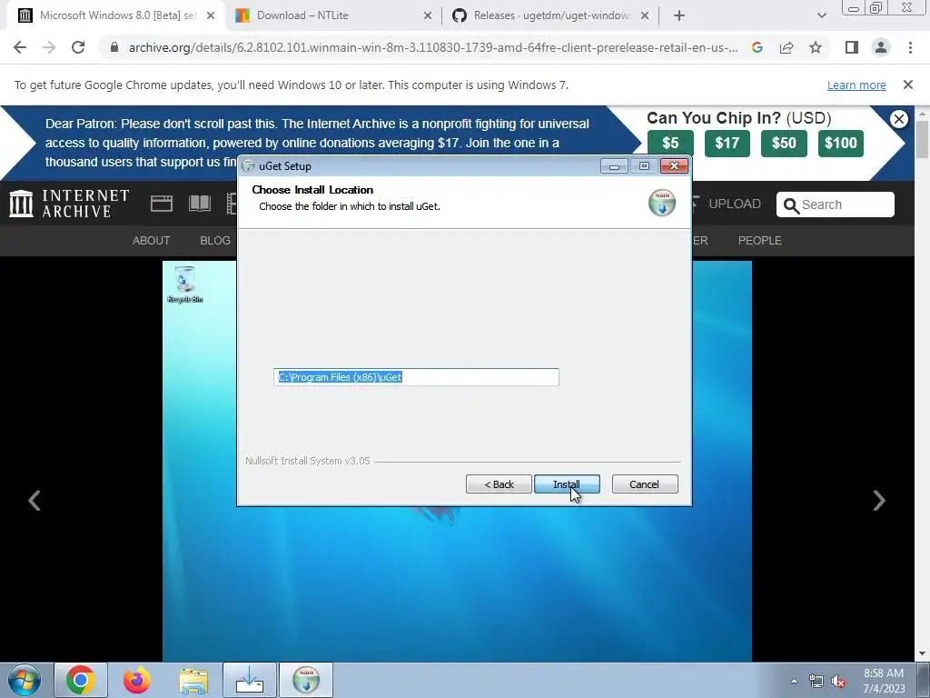Open Chrome tab search dropdown arrow
Viewport: 930px width, 698px height.
(x=821, y=15)
